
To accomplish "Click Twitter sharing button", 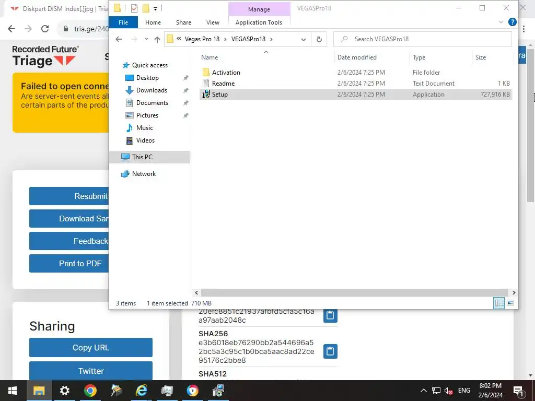I will (x=91, y=371).
